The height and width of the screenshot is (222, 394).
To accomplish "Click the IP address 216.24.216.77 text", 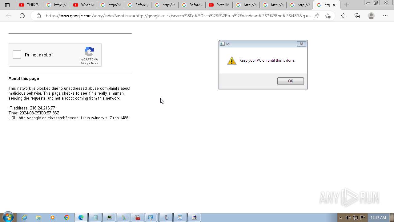I will point(32,108).
